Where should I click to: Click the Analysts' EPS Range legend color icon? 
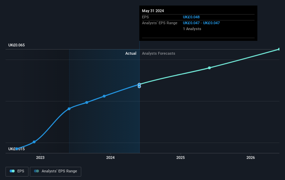(x=36, y=171)
